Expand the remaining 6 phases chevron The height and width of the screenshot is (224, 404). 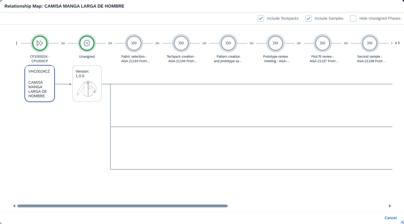(398, 43)
